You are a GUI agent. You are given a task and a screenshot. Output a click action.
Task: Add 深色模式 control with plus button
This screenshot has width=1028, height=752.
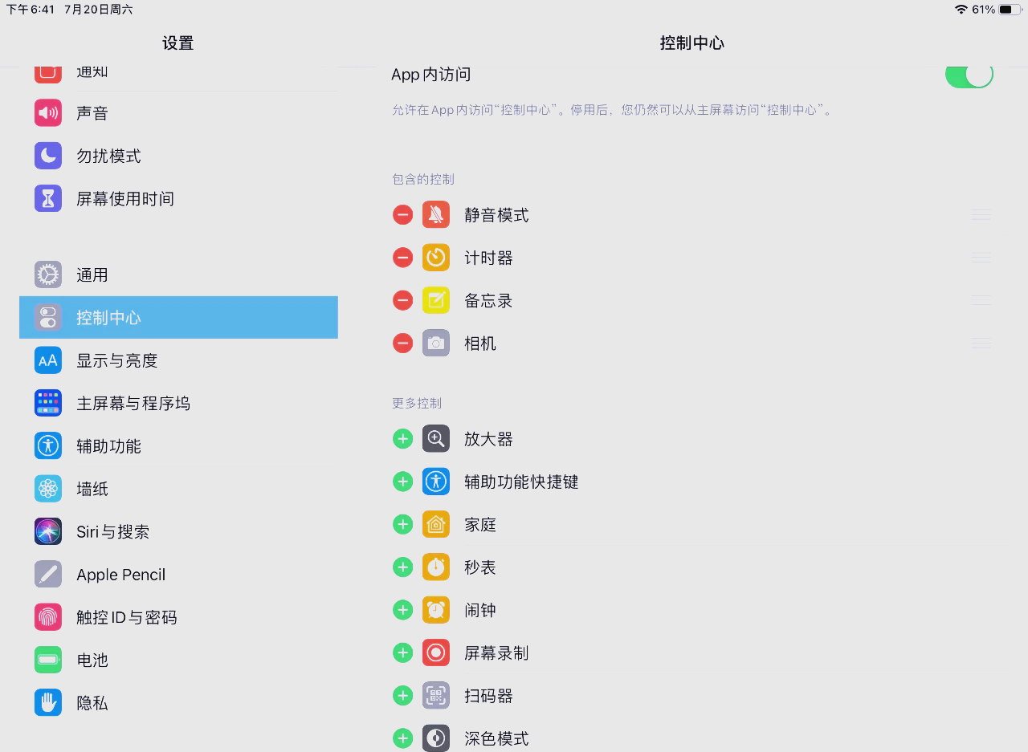[x=402, y=738]
